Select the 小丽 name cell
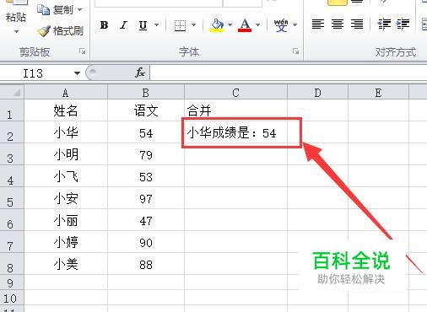The image size is (427, 312). click(x=66, y=220)
